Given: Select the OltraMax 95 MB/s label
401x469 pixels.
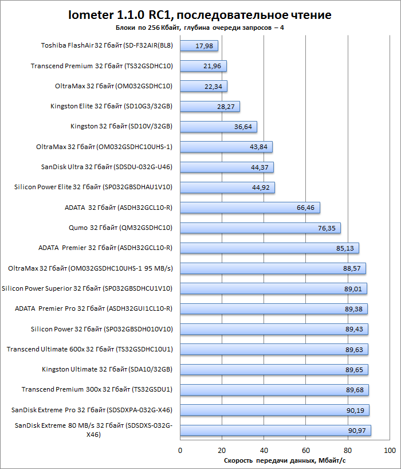Looking at the screenshot, I should point(91,268).
